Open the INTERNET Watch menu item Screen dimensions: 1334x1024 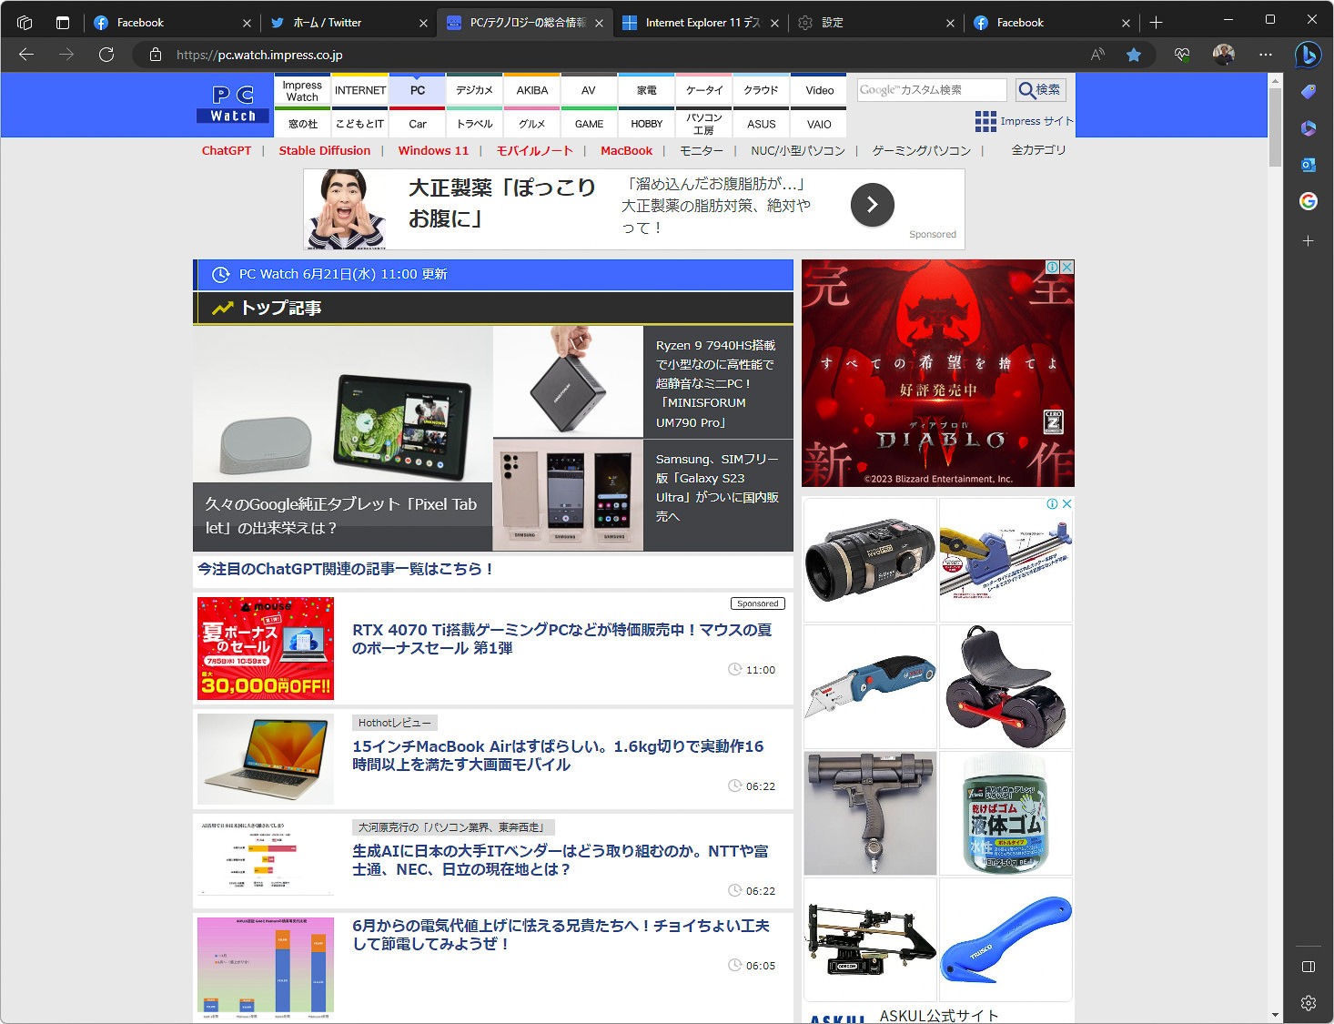pyautogui.click(x=360, y=90)
